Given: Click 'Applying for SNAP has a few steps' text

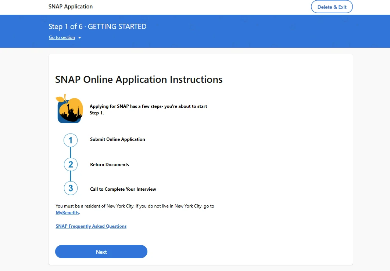Looking at the screenshot, I should coord(148,109).
